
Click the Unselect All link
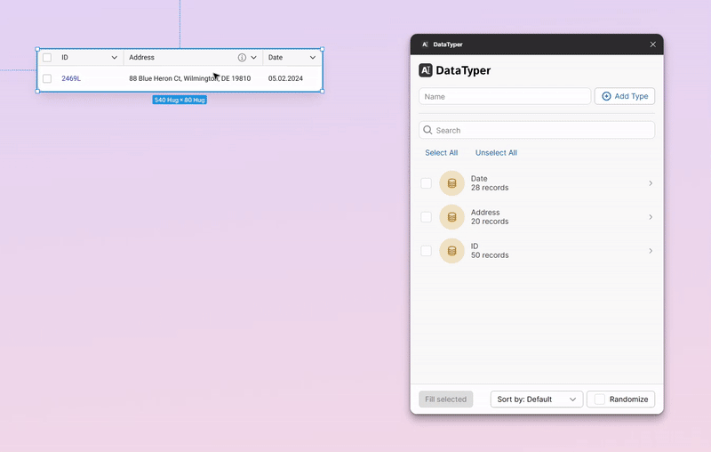(496, 153)
